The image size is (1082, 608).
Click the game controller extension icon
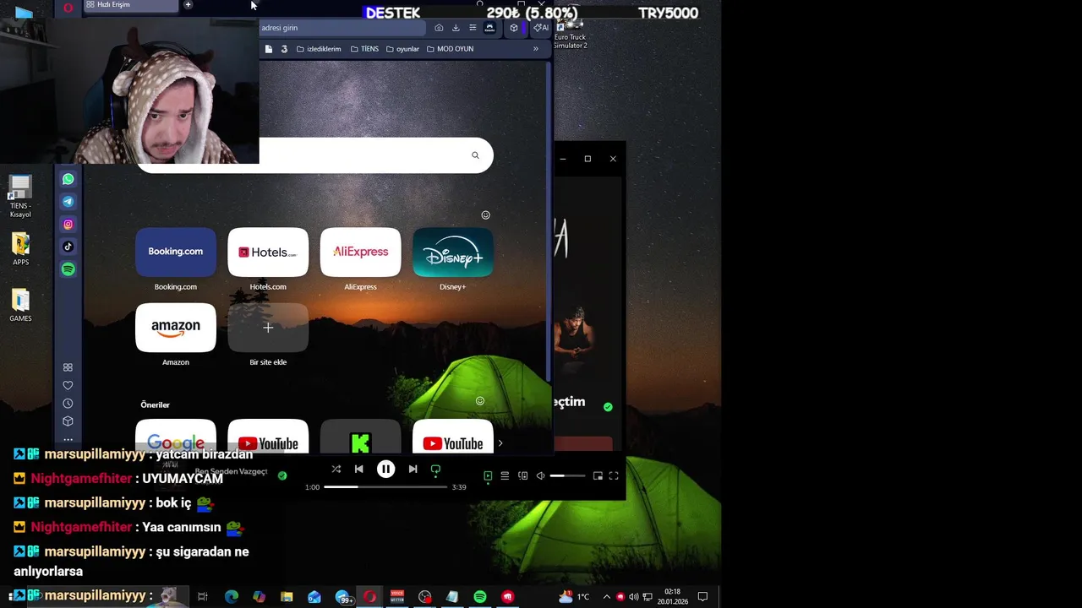point(489,28)
